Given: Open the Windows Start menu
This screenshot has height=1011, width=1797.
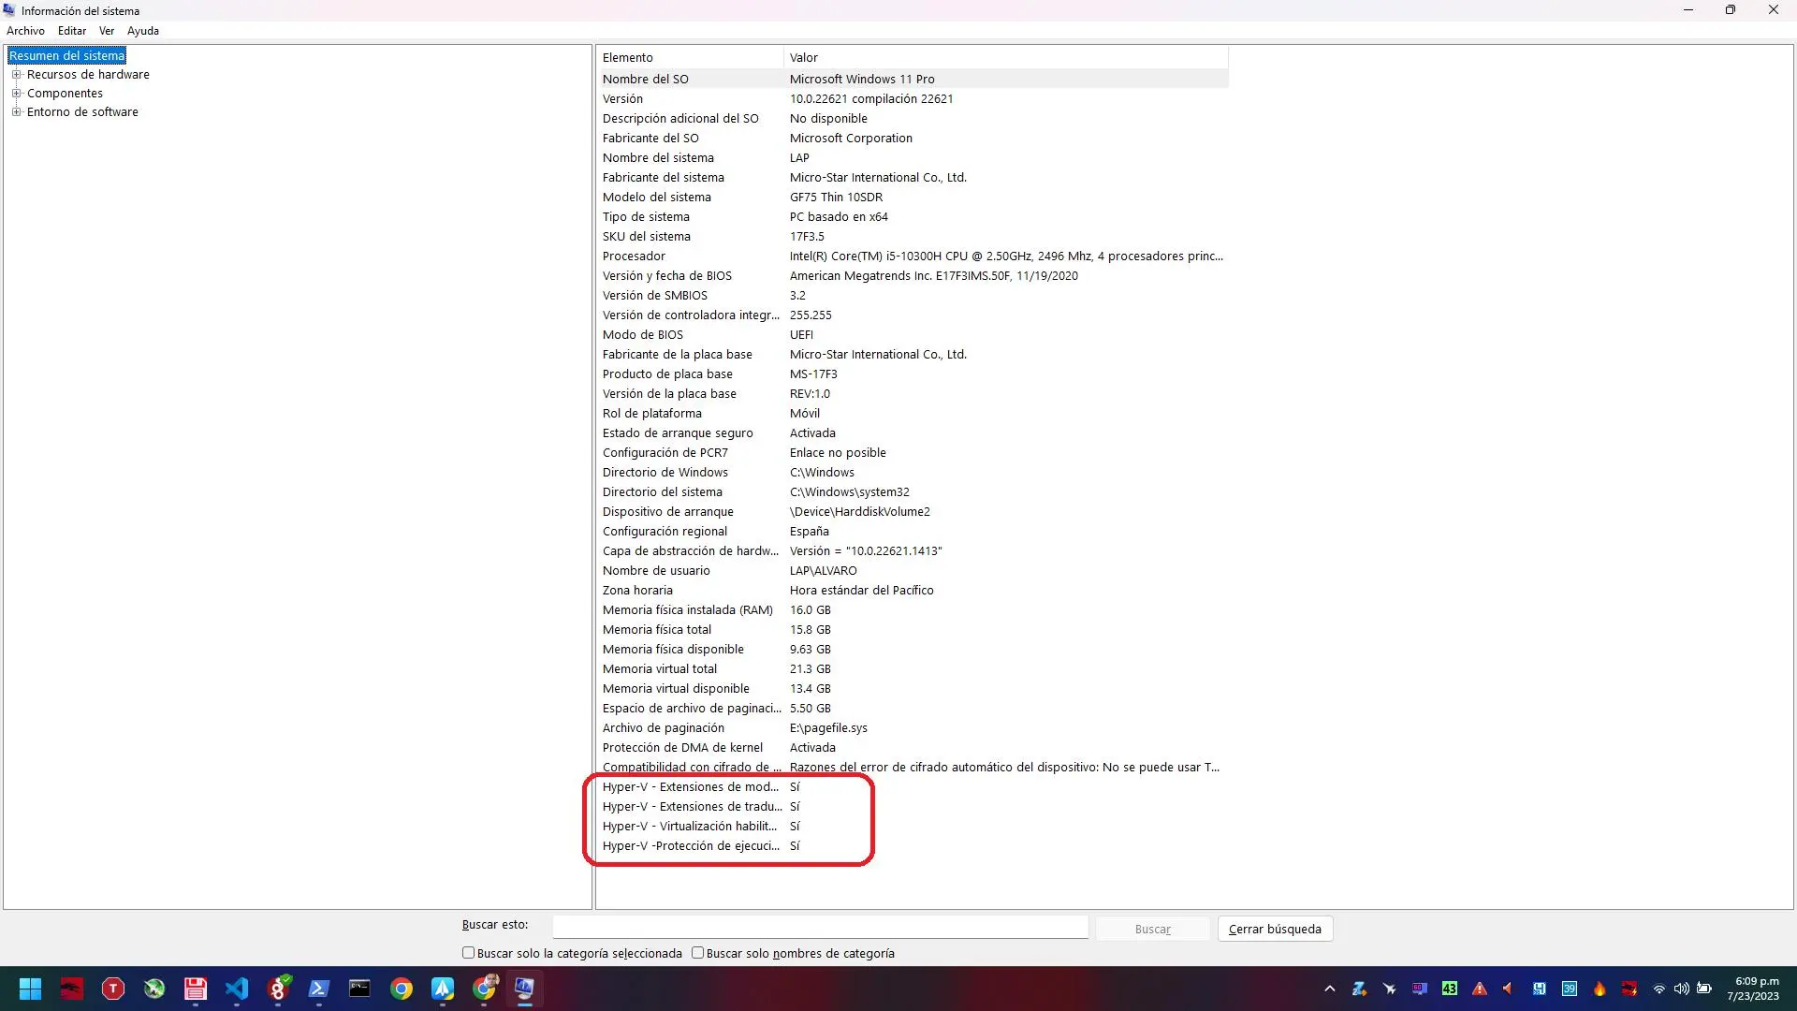Looking at the screenshot, I should (x=30, y=989).
